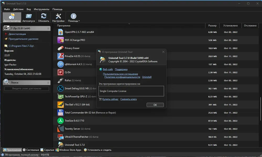Click Принудительное удаление in sidebar
Viewport: 262px width, 157px height.
24,39
